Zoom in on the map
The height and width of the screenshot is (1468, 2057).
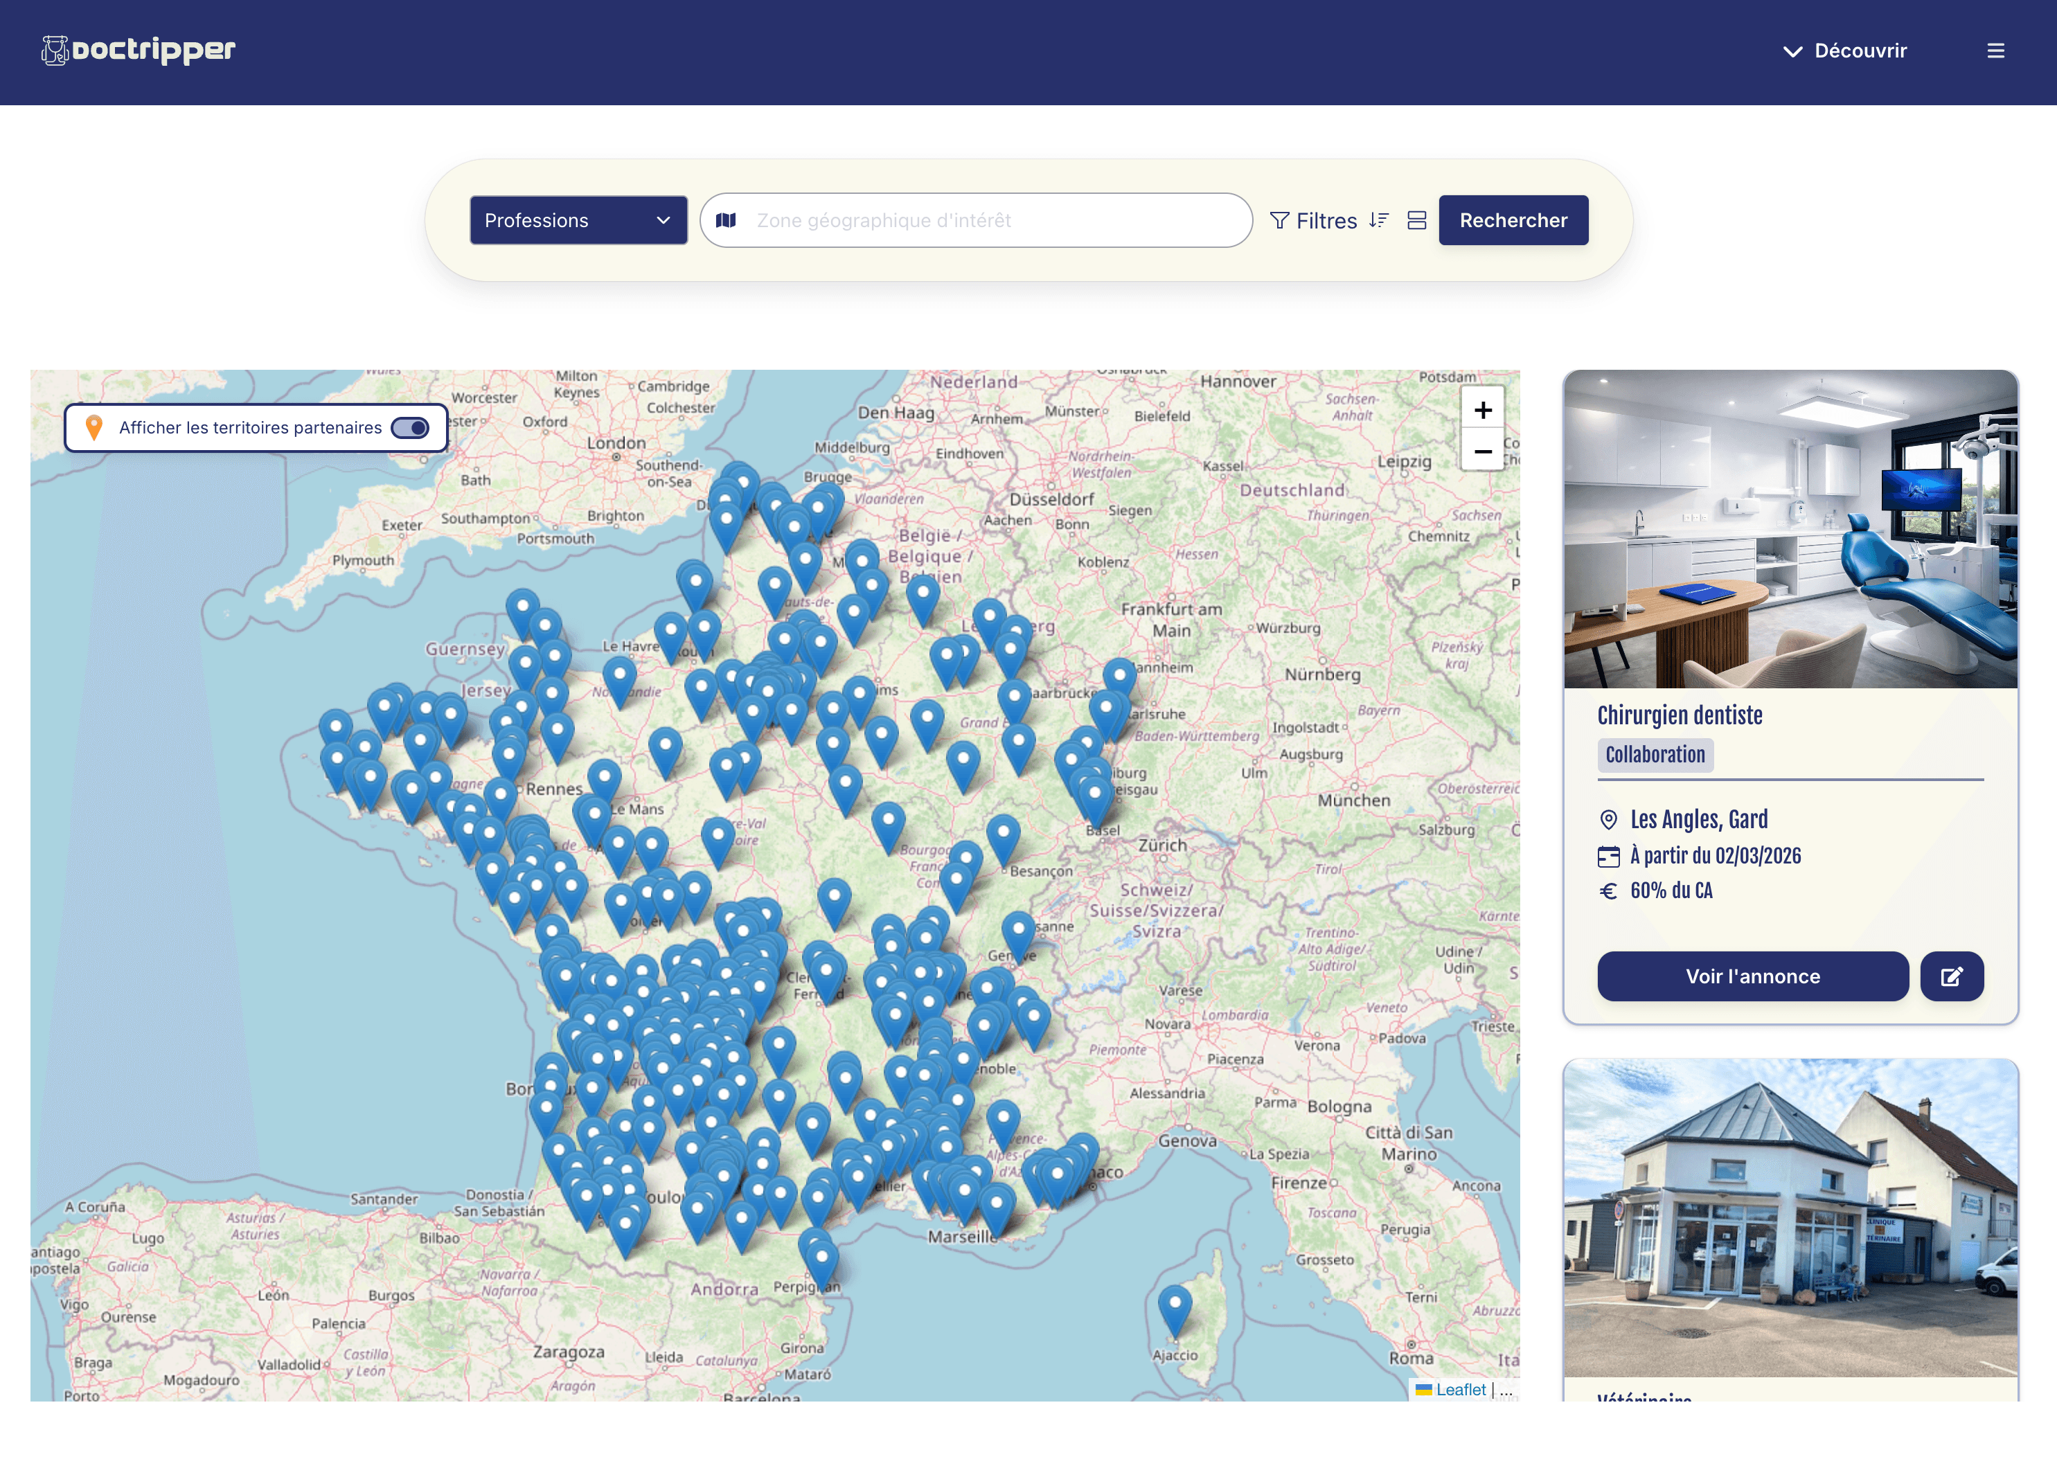(1482, 411)
